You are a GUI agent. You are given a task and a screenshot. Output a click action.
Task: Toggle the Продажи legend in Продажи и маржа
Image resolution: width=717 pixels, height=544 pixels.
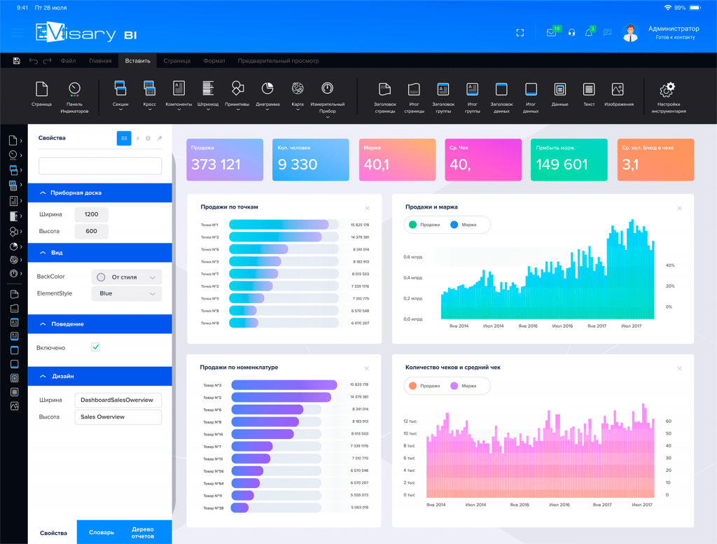(x=424, y=225)
